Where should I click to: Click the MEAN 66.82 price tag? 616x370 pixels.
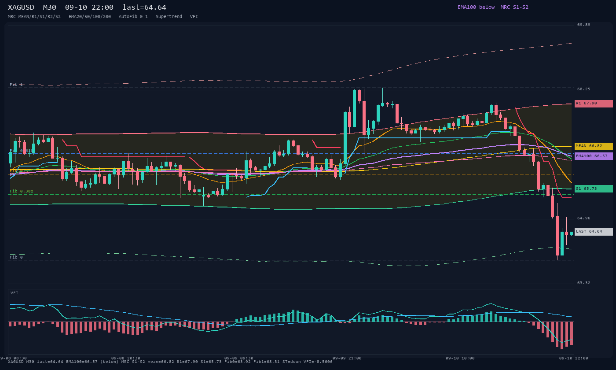594,146
